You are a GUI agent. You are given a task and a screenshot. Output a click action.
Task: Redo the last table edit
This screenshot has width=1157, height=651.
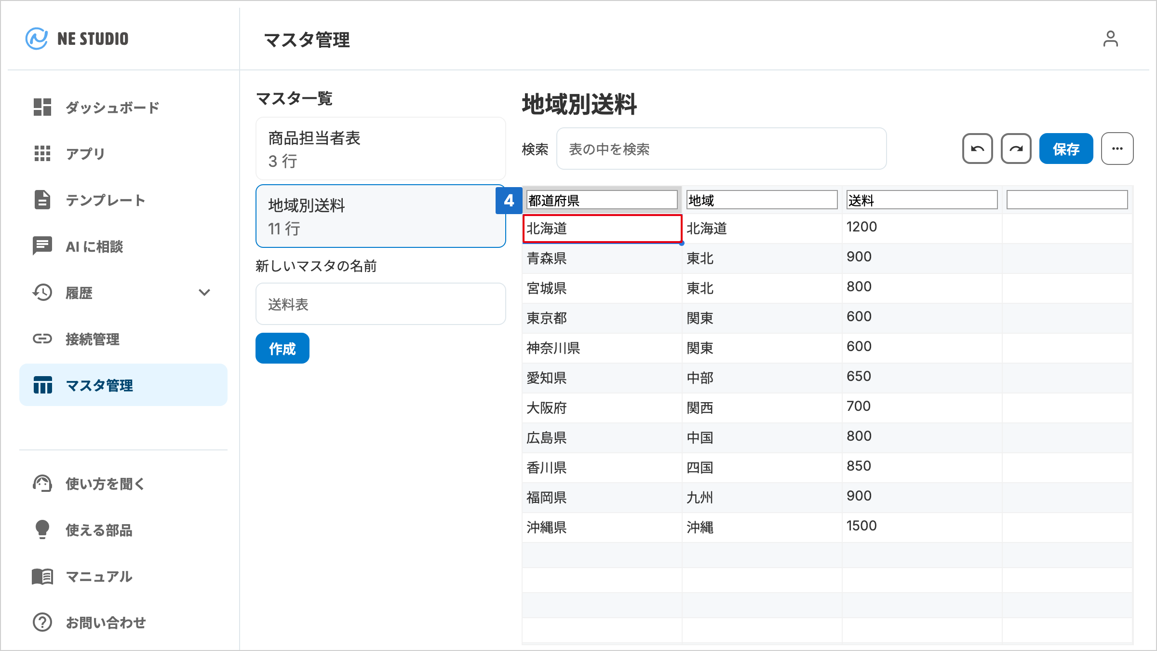click(1016, 149)
